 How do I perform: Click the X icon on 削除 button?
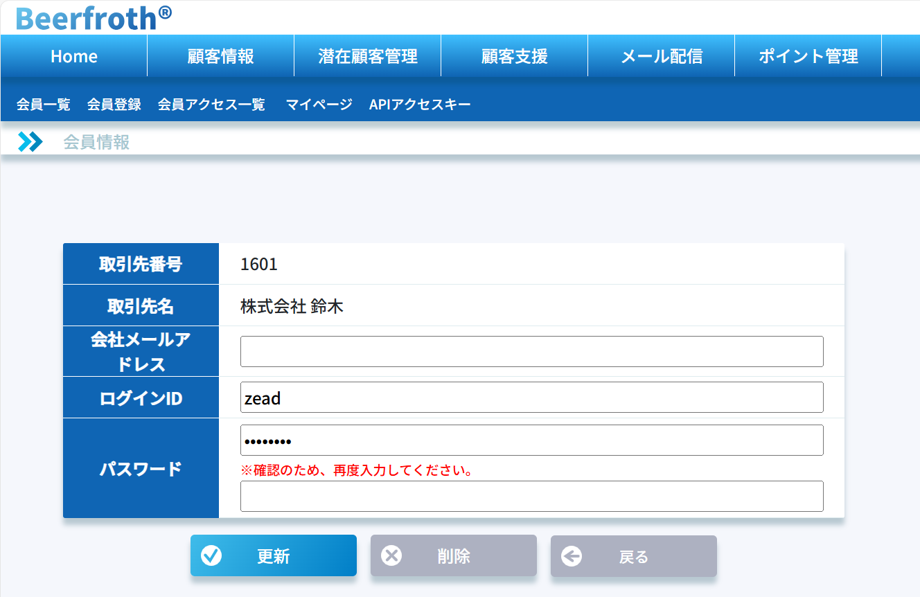click(391, 555)
